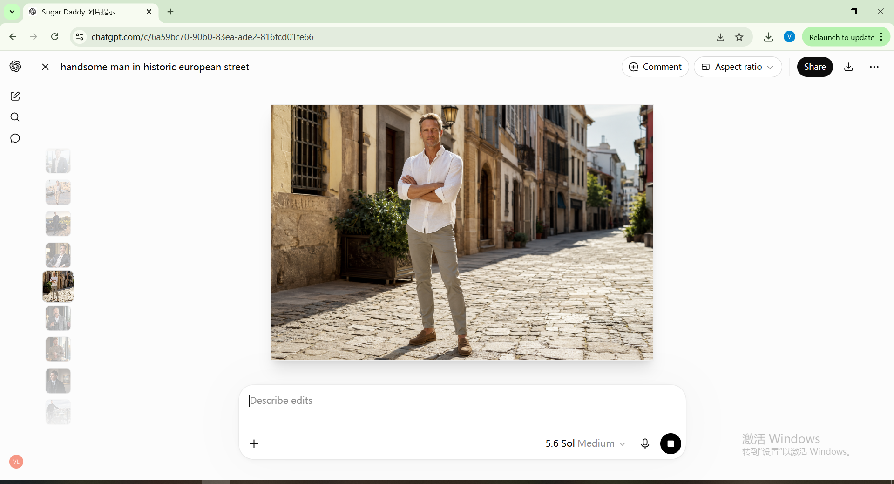Focus the Describe edits input field

462,401
